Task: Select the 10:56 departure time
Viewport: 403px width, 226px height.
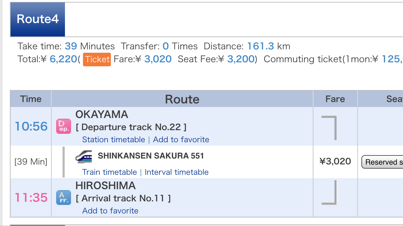Action: pos(31,127)
